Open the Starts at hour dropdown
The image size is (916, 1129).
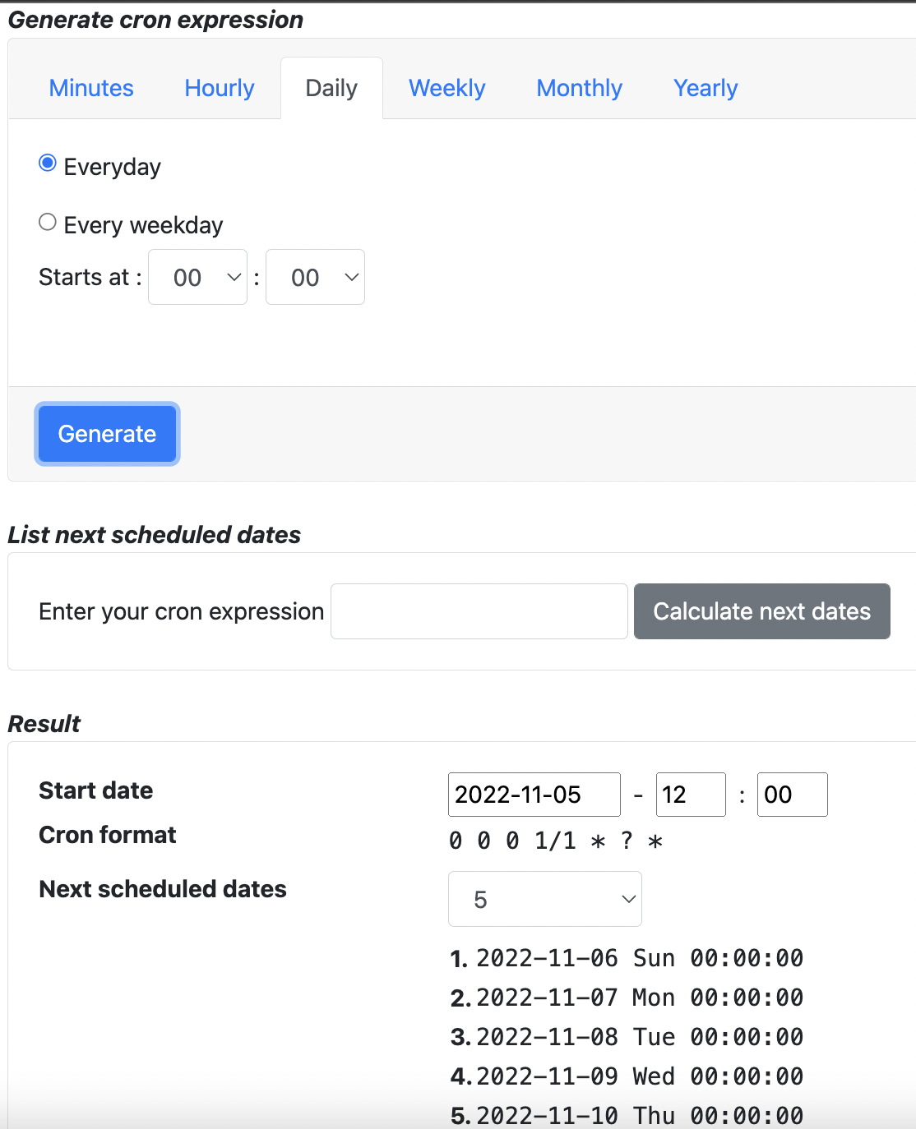[197, 277]
